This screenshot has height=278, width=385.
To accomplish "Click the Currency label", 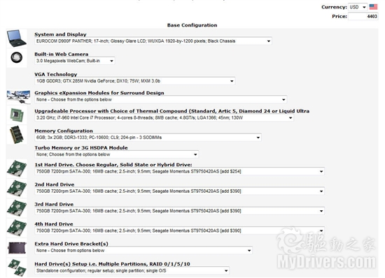I will (x=334, y=7).
